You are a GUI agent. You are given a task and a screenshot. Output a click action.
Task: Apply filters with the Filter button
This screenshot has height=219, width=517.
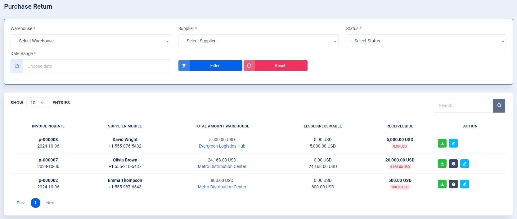210,66
